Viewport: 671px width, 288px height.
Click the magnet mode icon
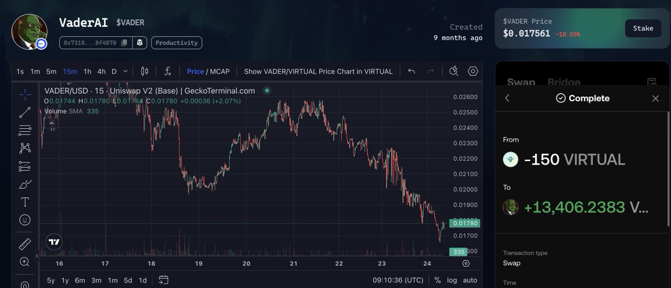tap(25, 284)
